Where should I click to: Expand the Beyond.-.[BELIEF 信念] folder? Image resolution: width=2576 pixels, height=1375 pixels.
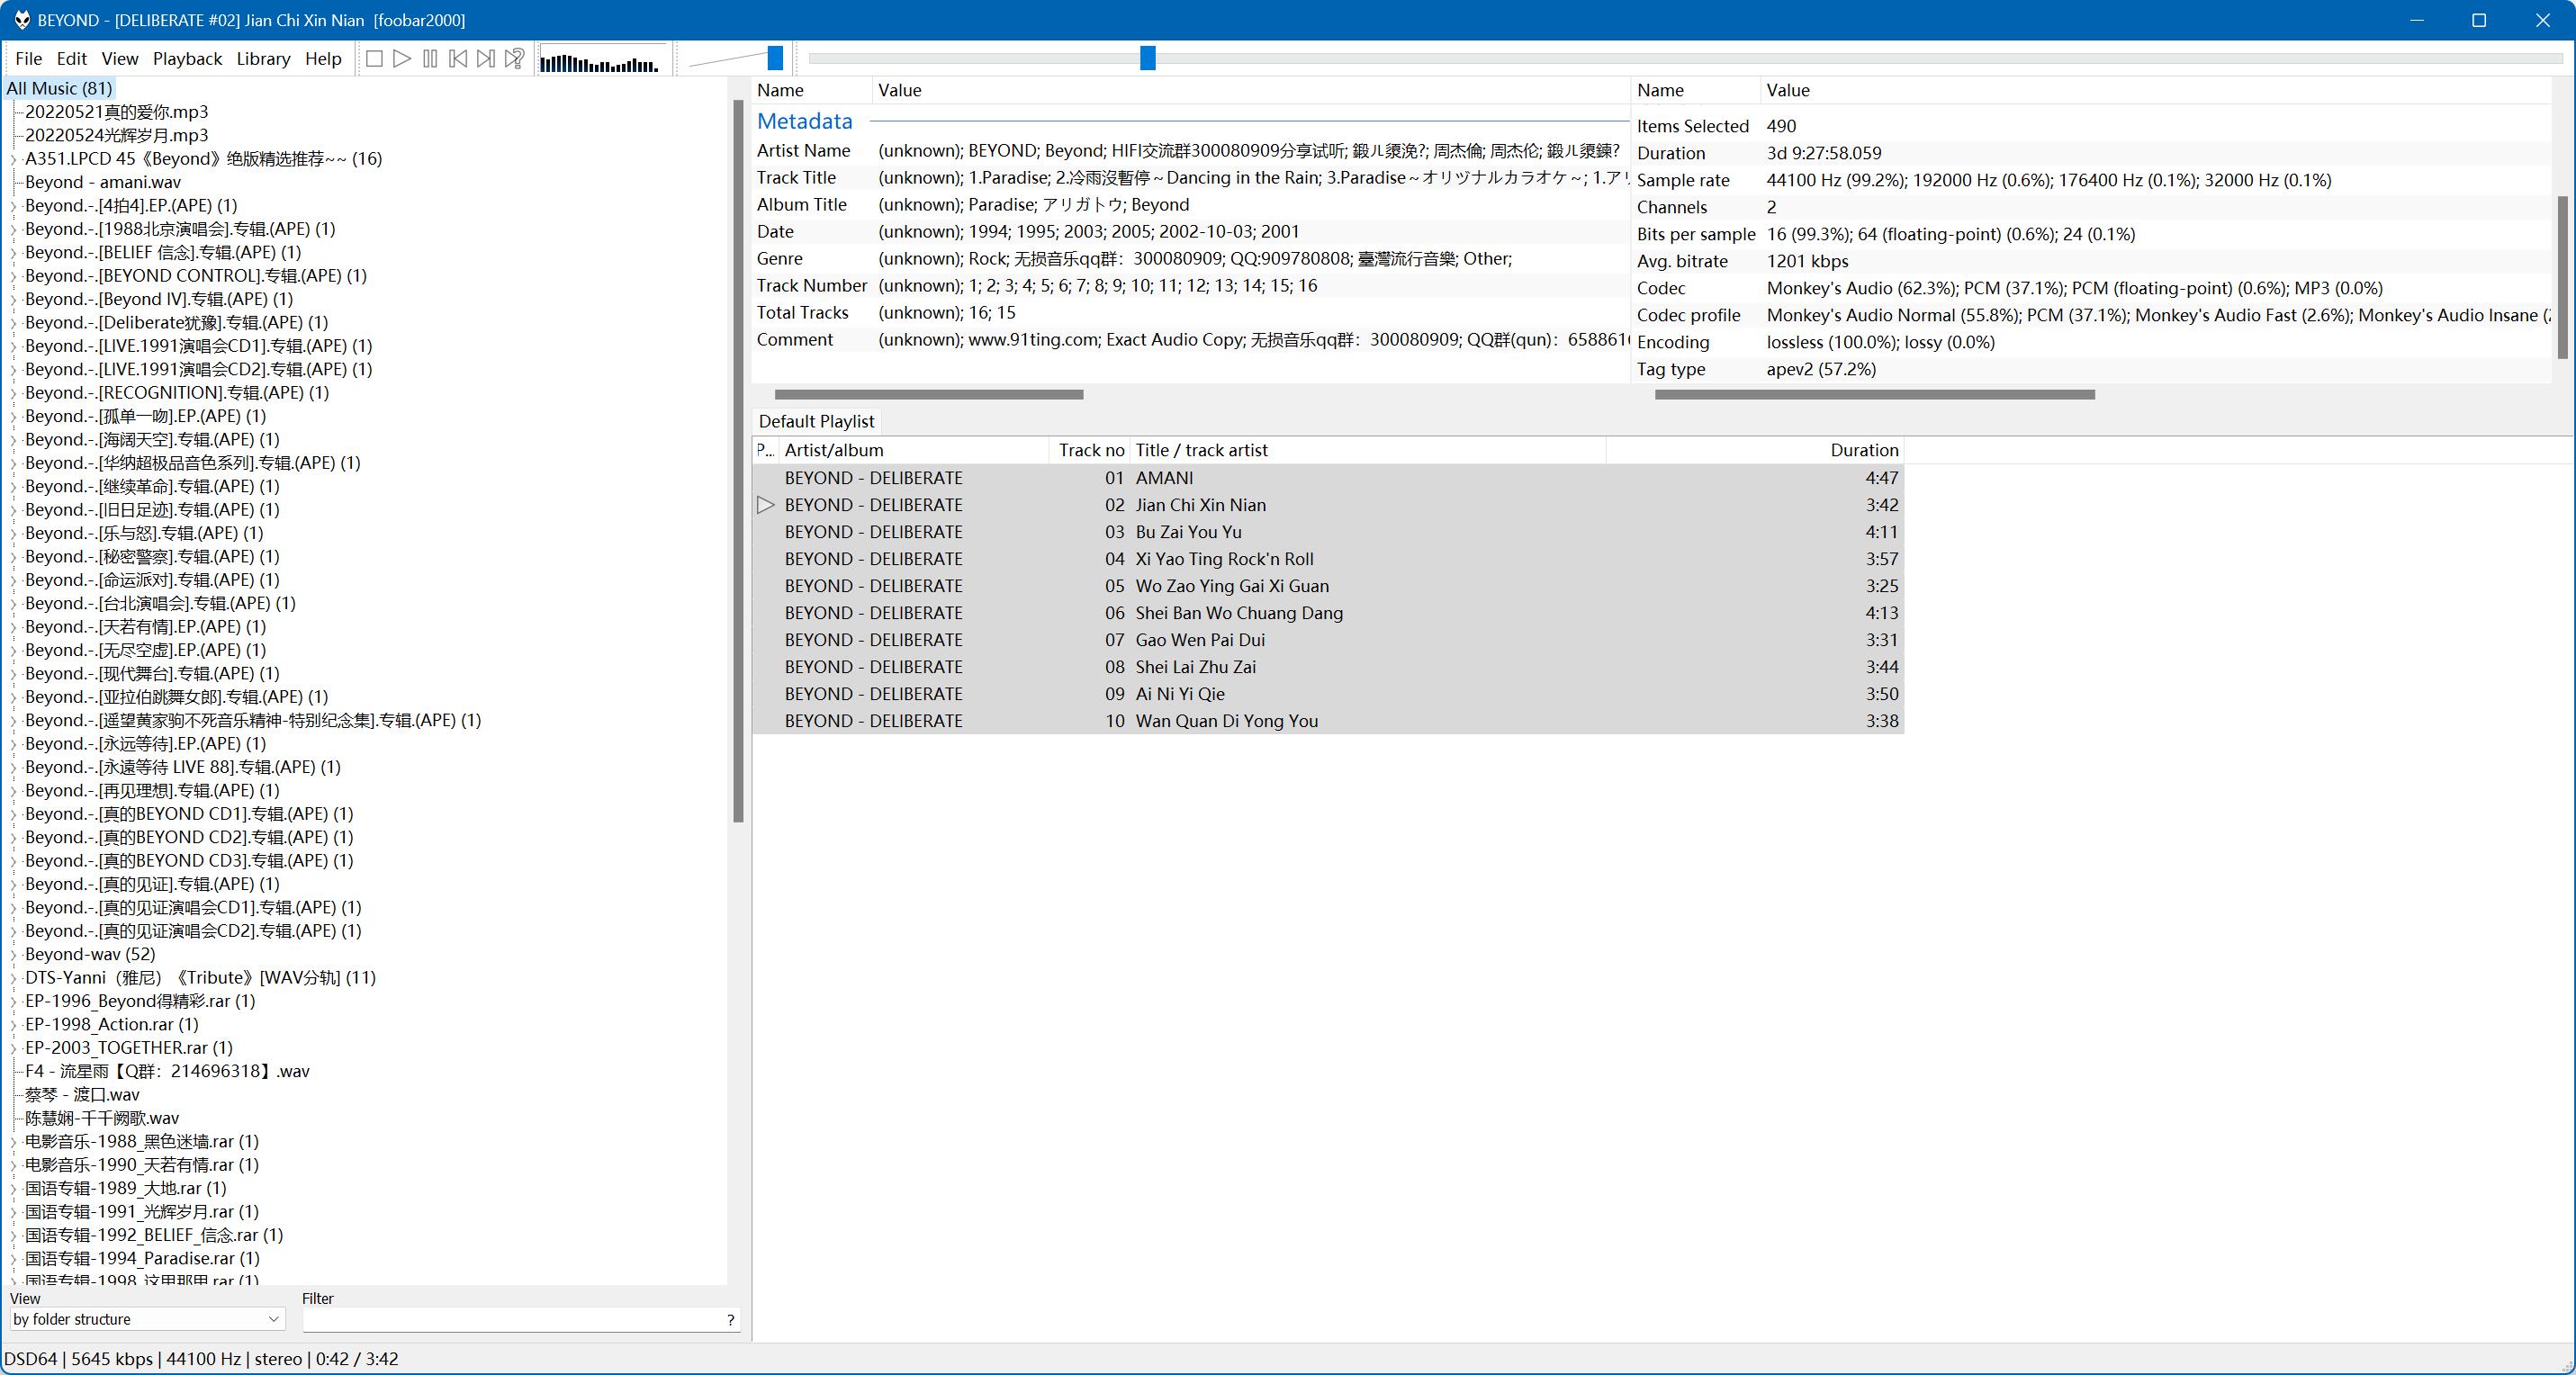click(x=14, y=253)
